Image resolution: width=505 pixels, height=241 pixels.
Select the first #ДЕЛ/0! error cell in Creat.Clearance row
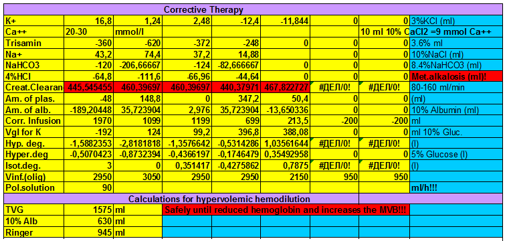point(334,88)
